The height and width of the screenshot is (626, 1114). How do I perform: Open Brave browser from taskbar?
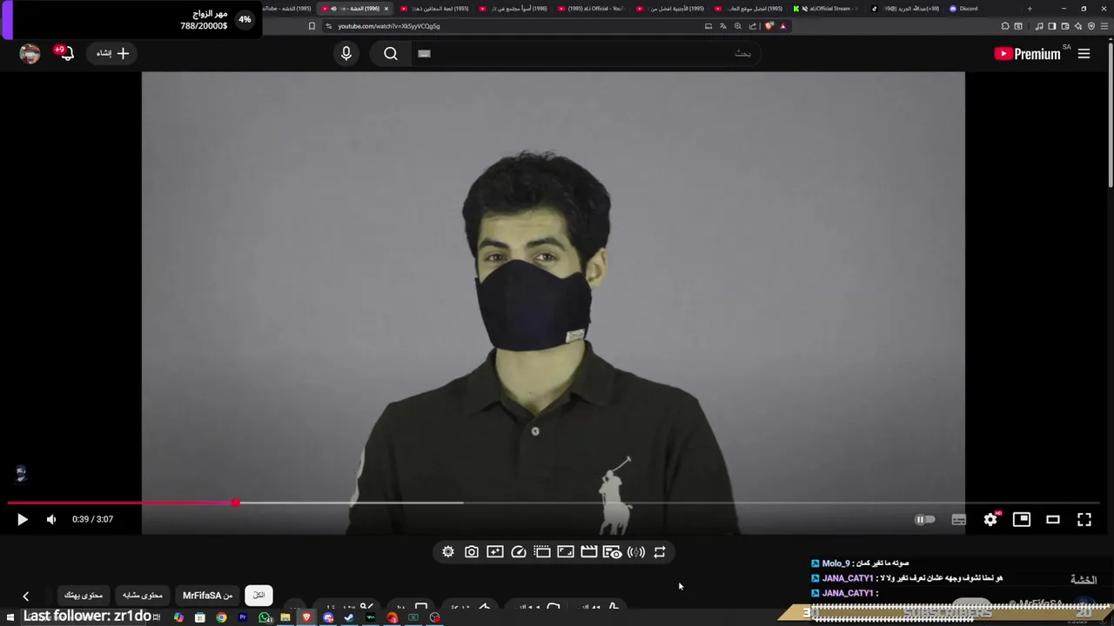click(x=306, y=618)
